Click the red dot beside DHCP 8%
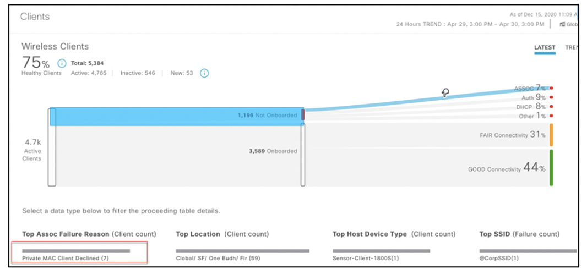 tap(551, 107)
